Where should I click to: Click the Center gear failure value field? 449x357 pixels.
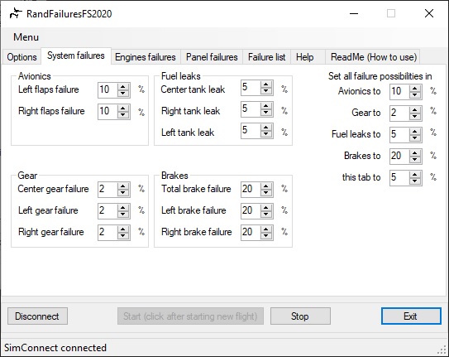(107, 189)
